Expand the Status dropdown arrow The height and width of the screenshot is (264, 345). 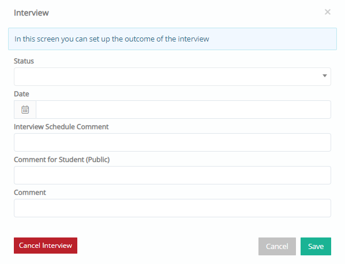(325, 76)
